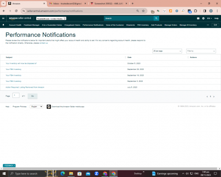Screen dimensions: 221x177
Task: Expand the 25 per page dropdown
Action: click(167, 51)
